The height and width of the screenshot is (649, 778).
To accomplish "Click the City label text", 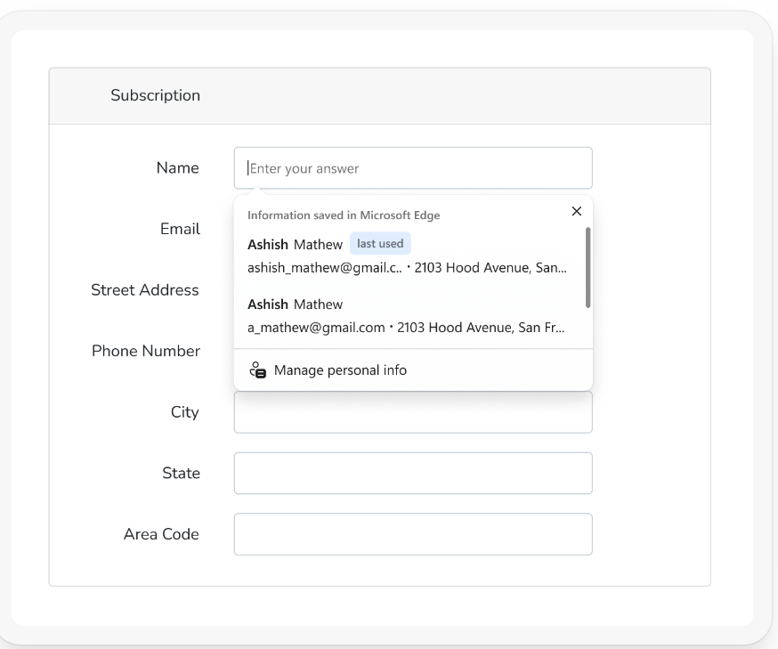I will (x=185, y=412).
